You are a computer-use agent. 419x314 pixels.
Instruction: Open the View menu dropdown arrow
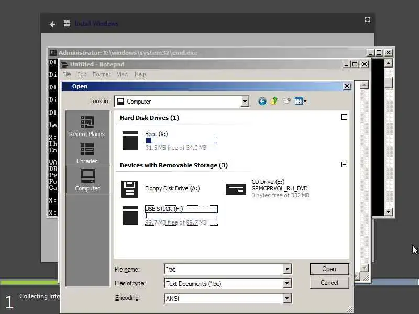tap(305, 102)
